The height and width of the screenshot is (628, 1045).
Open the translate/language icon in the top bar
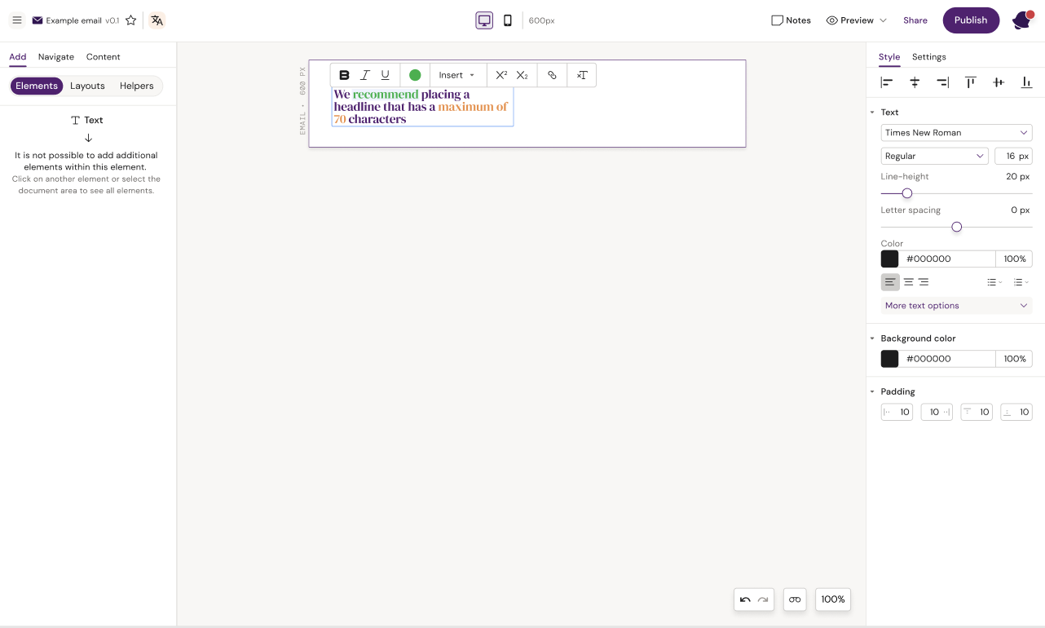pyautogui.click(x=157, y=20)
